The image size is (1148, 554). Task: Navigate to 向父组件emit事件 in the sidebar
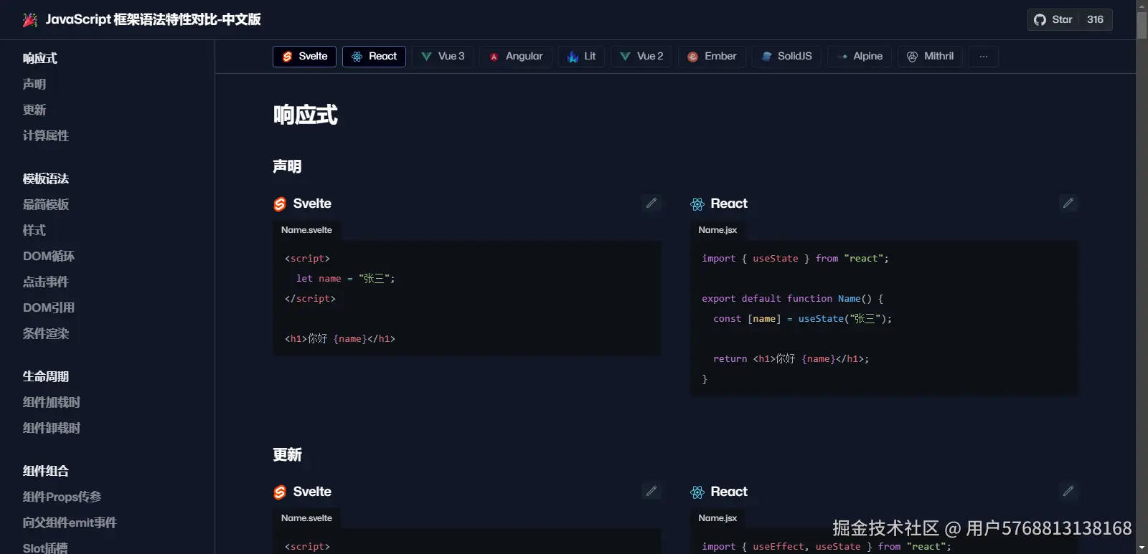pos(70,522)
